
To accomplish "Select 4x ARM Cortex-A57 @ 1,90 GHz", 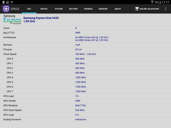I will tap(92, 40).
